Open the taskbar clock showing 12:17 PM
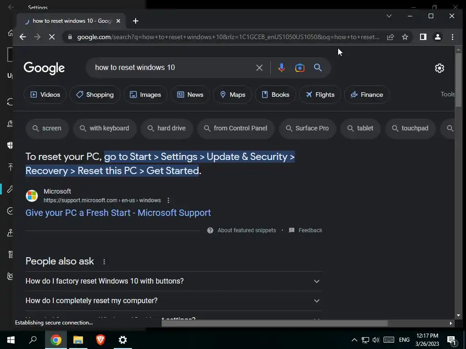Image resolution: width=466 pixels, height=349 pixels. (427, 340)
